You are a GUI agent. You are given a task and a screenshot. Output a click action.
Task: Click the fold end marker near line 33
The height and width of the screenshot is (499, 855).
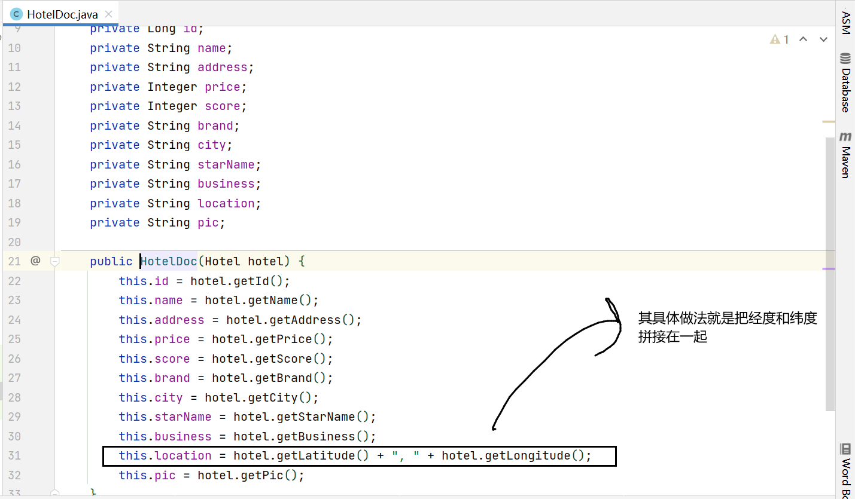click(x=54, y=493)
